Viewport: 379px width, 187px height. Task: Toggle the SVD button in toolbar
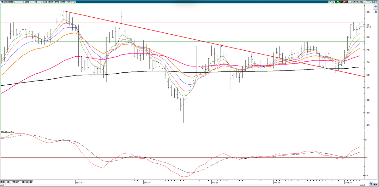[57, 2]
